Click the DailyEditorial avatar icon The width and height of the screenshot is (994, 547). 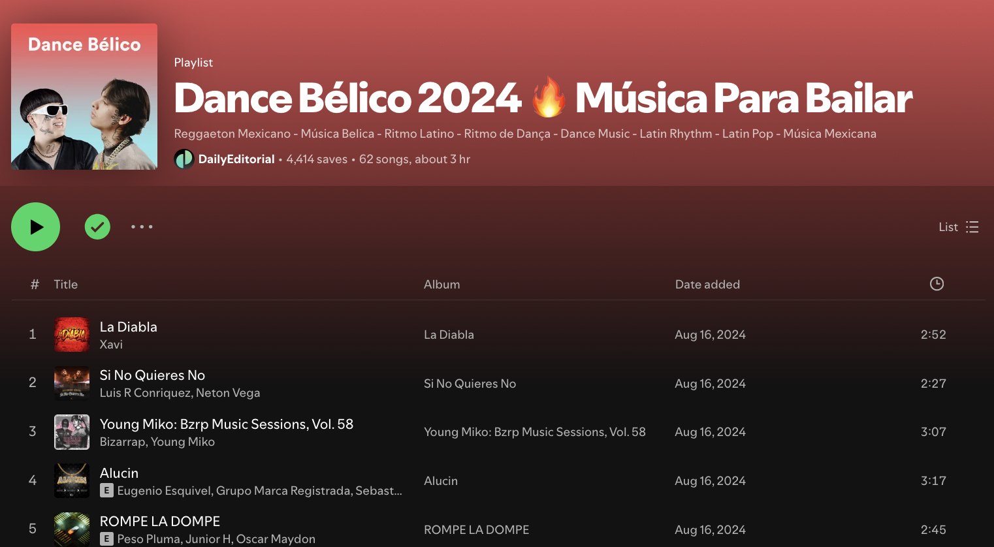184,159
